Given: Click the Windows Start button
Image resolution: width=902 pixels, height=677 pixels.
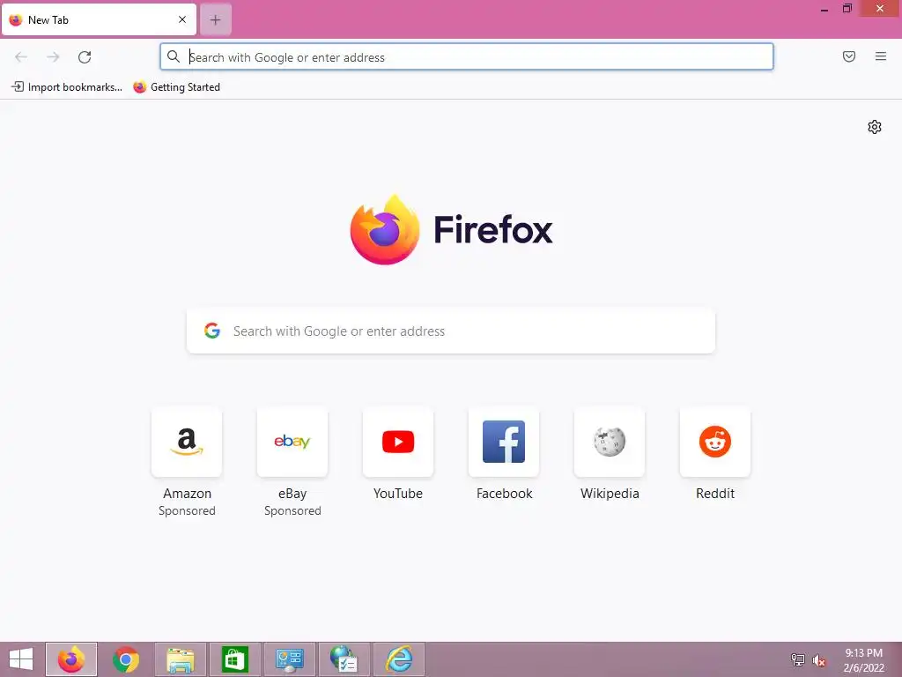Looking at the screenshot, I should (x=21, y=659).
